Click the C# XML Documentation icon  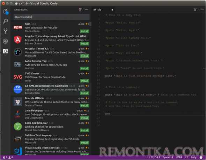pyautogui.click(x=18, y=89)
